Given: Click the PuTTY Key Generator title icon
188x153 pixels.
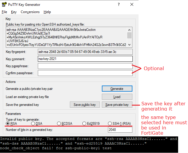Looking at the screenshot, I should (4, 4).
